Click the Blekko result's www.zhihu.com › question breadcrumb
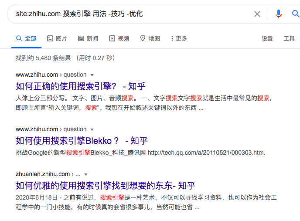This screenshot has height=221, width=300. click(x=51, y=129)
